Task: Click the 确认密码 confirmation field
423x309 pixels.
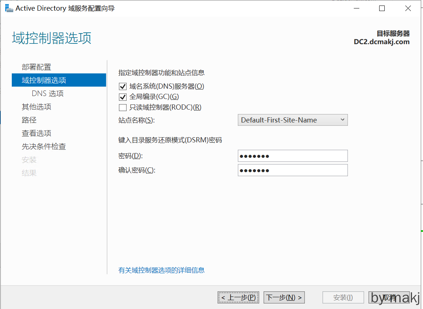Action: pos(293,170)
